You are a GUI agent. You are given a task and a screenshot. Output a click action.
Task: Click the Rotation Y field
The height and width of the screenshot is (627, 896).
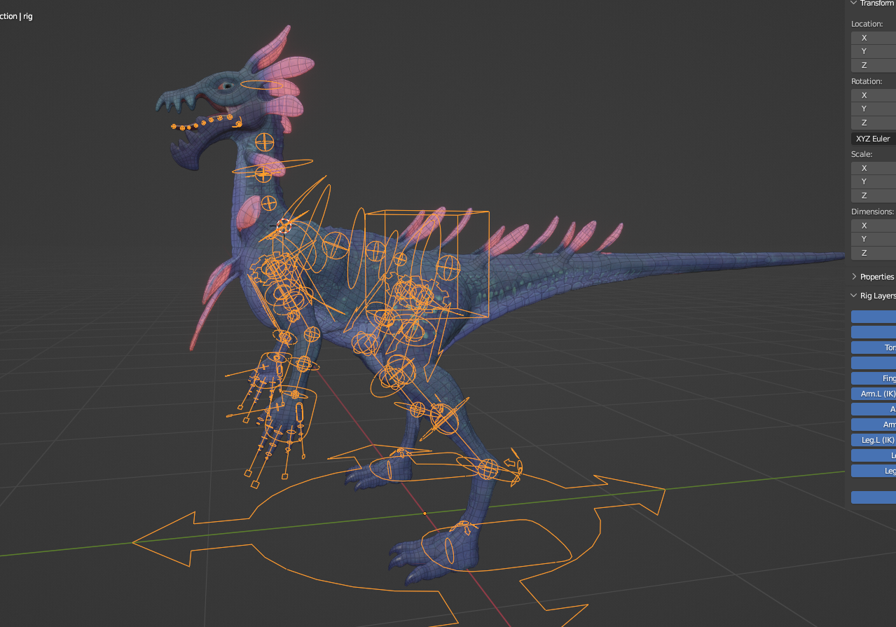[x=874, y=109]
